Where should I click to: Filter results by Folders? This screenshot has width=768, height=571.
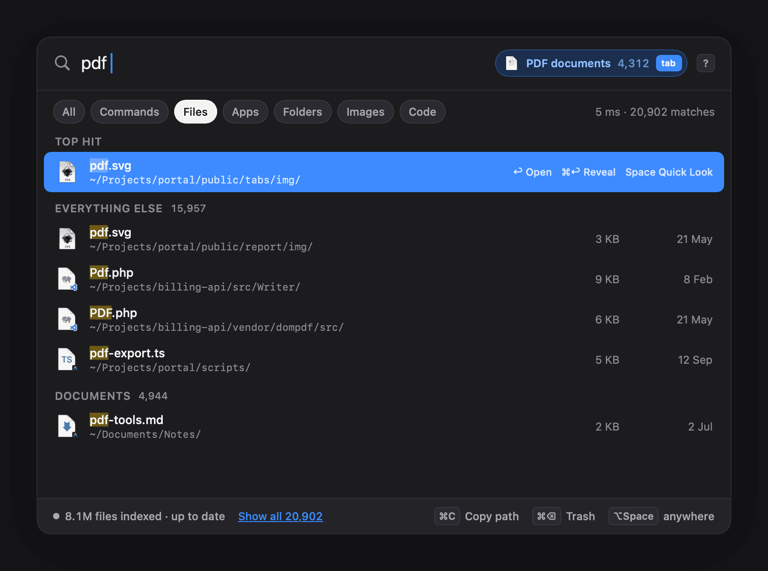pos(303,112)
